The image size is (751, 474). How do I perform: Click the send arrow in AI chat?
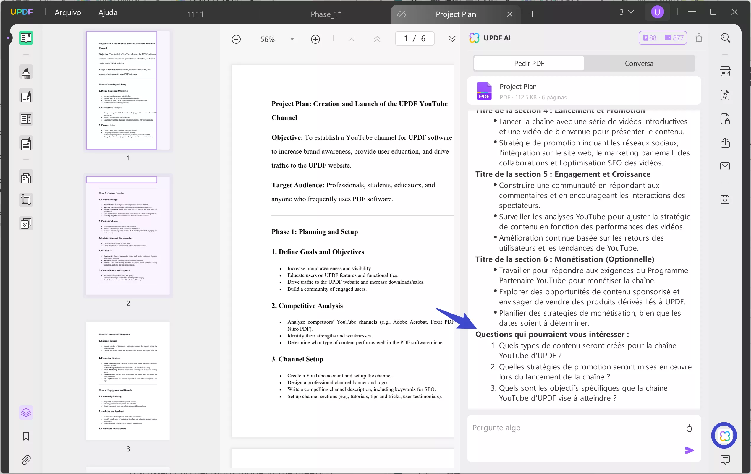(x=689, y=450)
